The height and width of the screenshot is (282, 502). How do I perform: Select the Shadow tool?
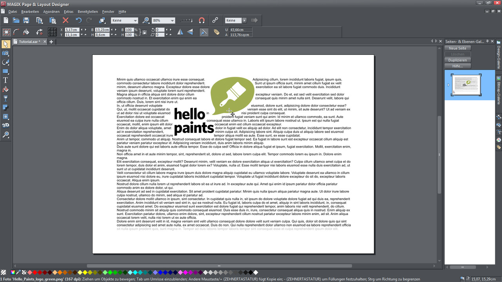(5, 107)
